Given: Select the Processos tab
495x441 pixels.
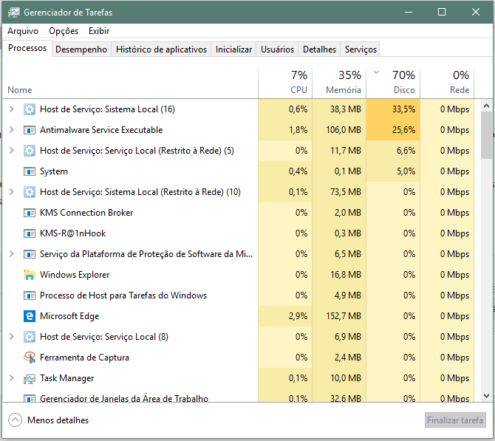Looking at the screenshot, I should tap(27, 48).
